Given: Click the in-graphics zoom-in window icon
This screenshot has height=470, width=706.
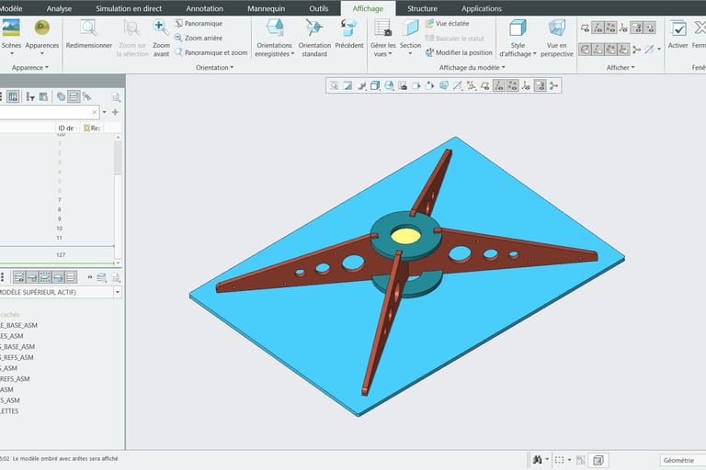Looking at the screenshot, I should tap(347, 85).
